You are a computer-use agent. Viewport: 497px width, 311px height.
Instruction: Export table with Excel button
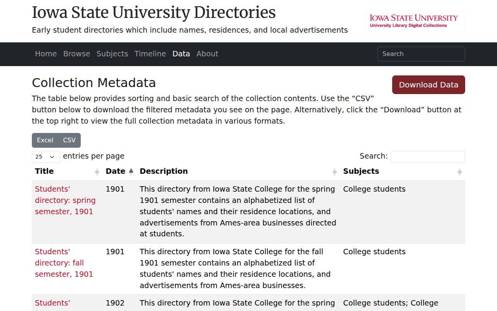click(x=45, y=140)
